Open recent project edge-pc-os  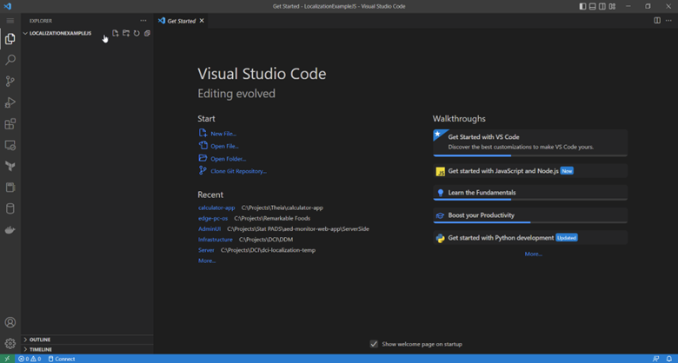coord(213,218)
